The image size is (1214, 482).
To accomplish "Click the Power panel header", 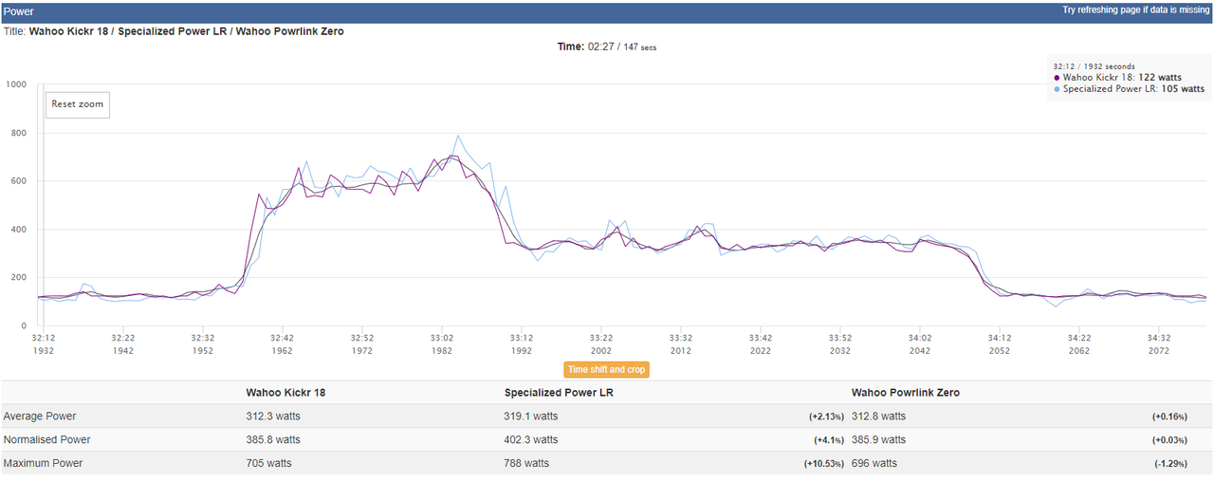I will tap(607, 11).
